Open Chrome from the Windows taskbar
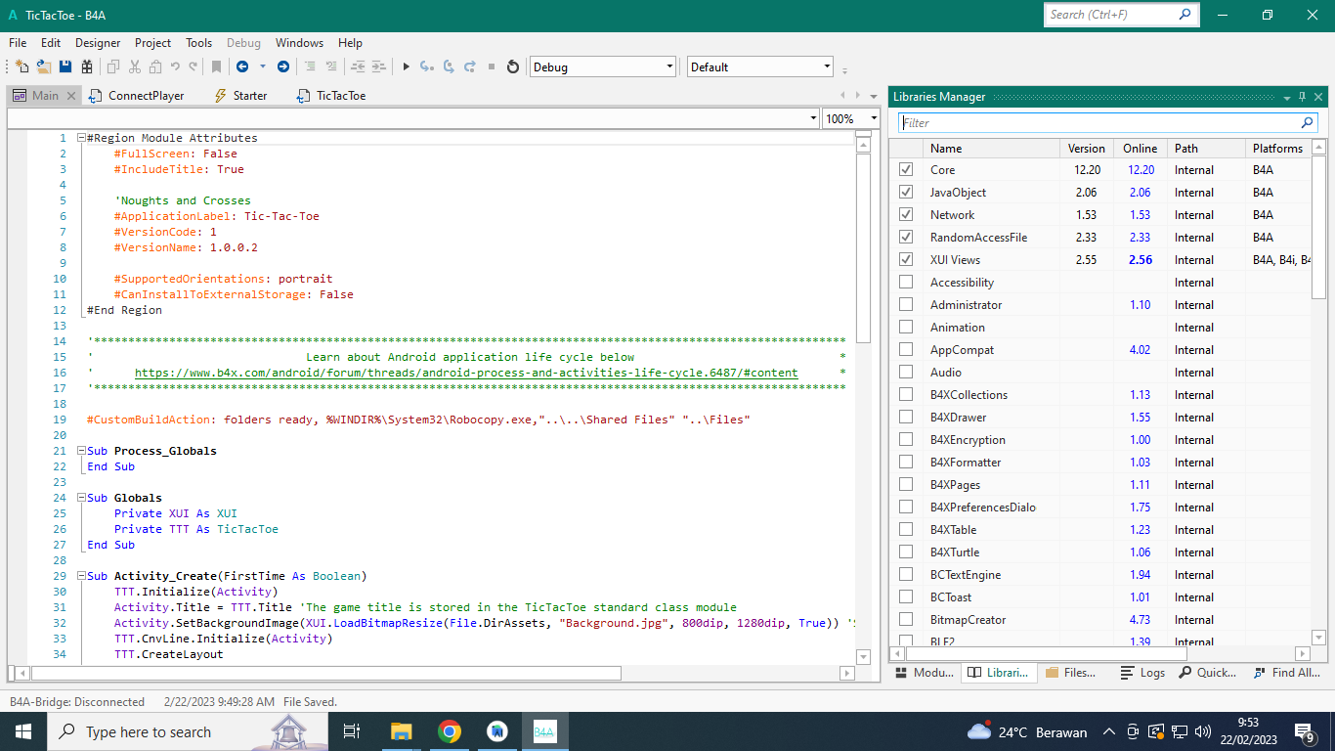 [450, 731]
